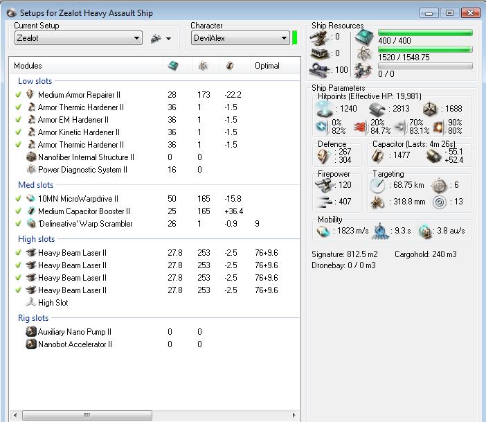Click the green character status indicator
Image resolution: width=486 pixels, height=422 pixels.
(x=295, y=37)
